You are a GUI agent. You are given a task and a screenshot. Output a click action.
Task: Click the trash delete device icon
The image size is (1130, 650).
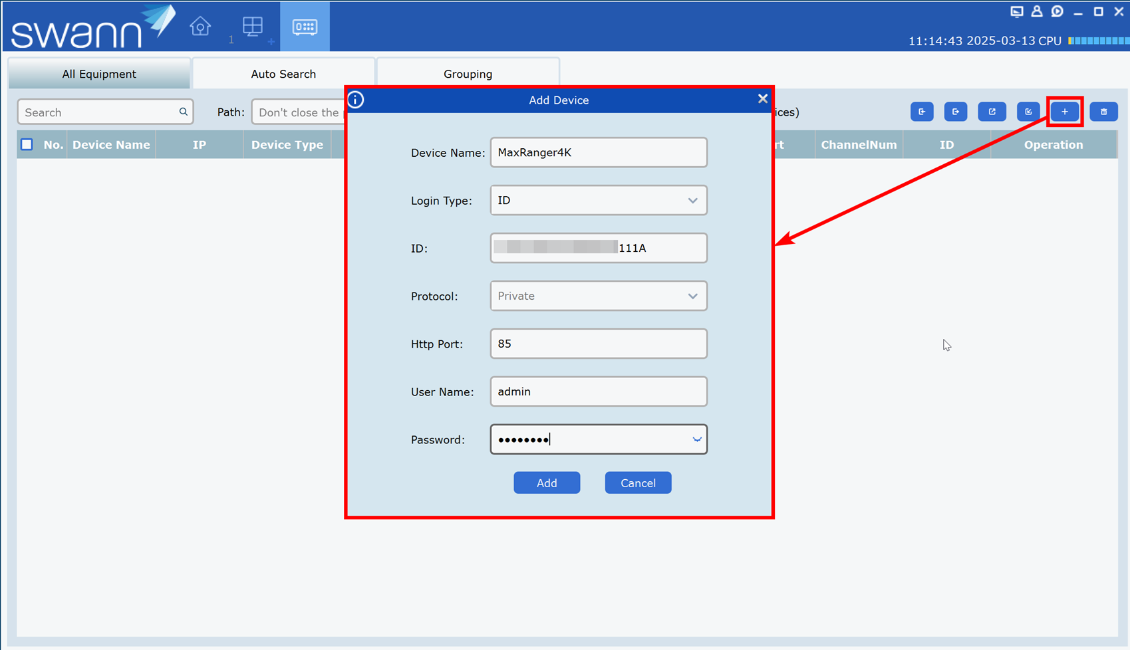[x=1103, y=112]
